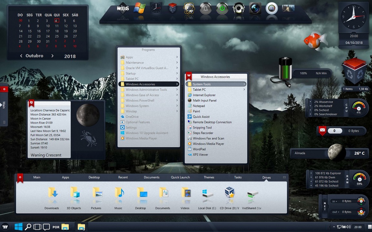Click the red mail envelope icon
This screenshot has width=372, height=232.
tap(322, 131)
